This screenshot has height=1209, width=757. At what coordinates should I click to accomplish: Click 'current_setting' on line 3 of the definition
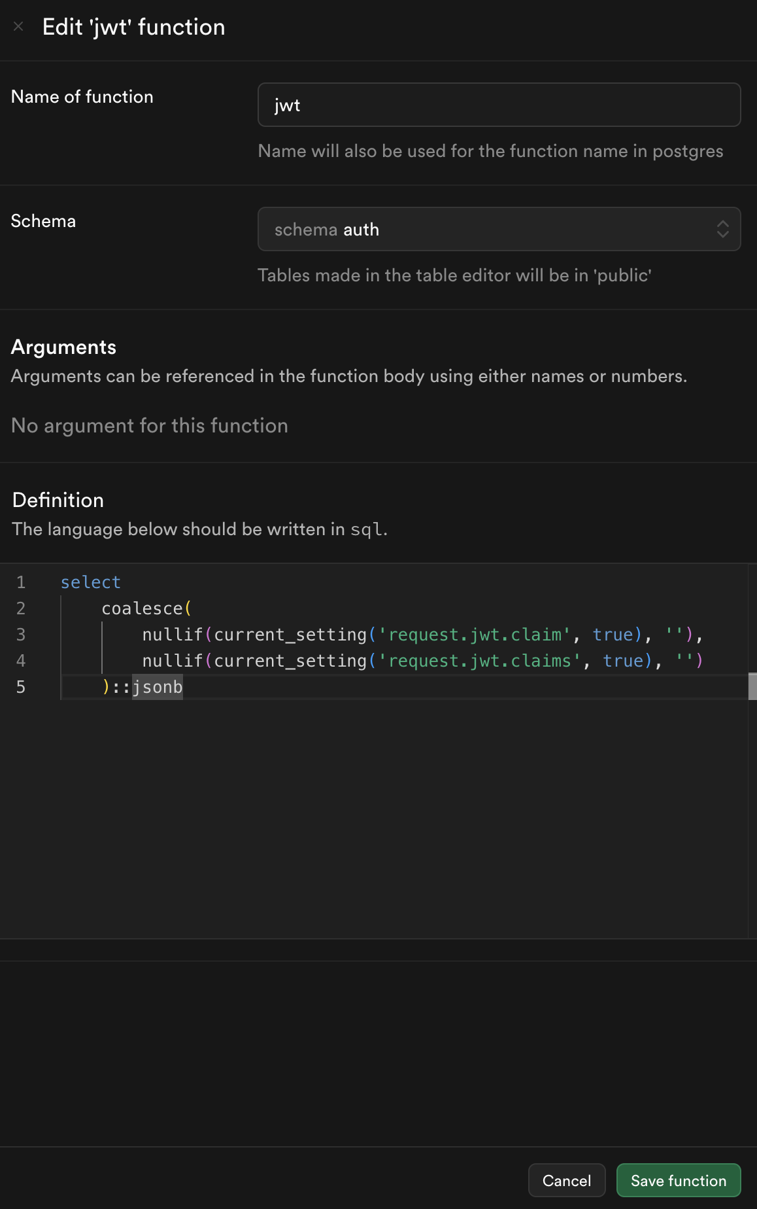click(x=290, y=635)
